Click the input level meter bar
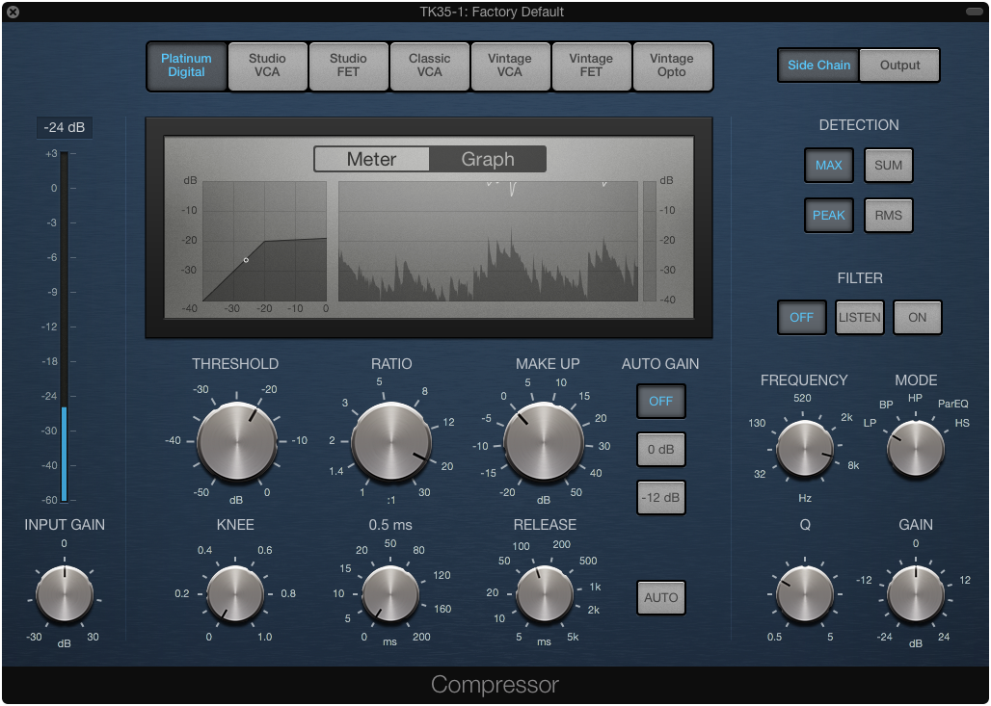This screenshot has height=706, width=991. pyautogui.click(x=64, y=327)
